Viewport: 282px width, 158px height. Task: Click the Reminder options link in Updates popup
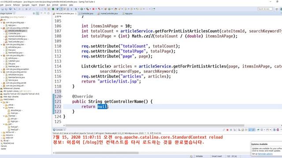pyautogui.click(x=265, y=154)
